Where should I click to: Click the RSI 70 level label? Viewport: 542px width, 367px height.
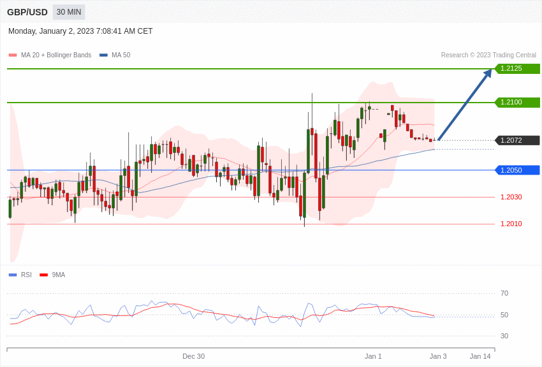point(504,294)
